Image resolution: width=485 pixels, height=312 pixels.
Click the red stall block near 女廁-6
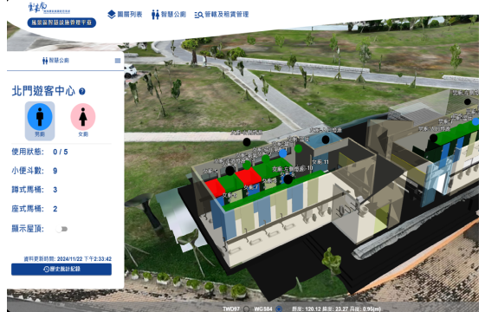pos(215,187)
